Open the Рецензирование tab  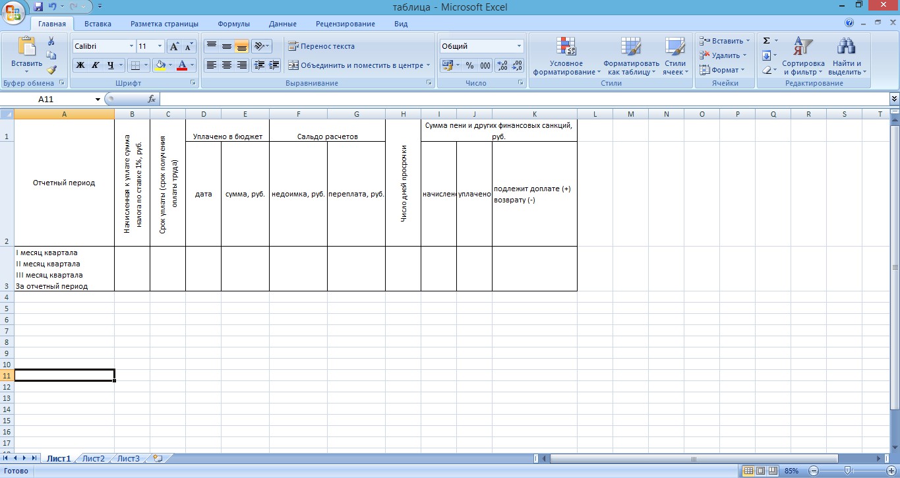345,24
